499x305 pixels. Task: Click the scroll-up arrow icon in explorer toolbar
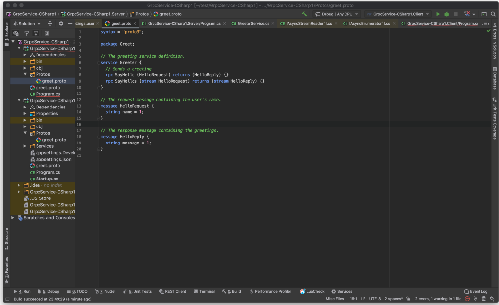pyautogui.click(x=27, y=33)
